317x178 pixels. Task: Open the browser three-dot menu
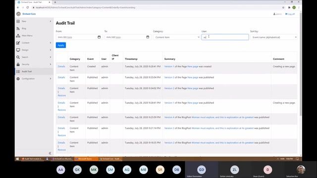click(x=299, y=7)
